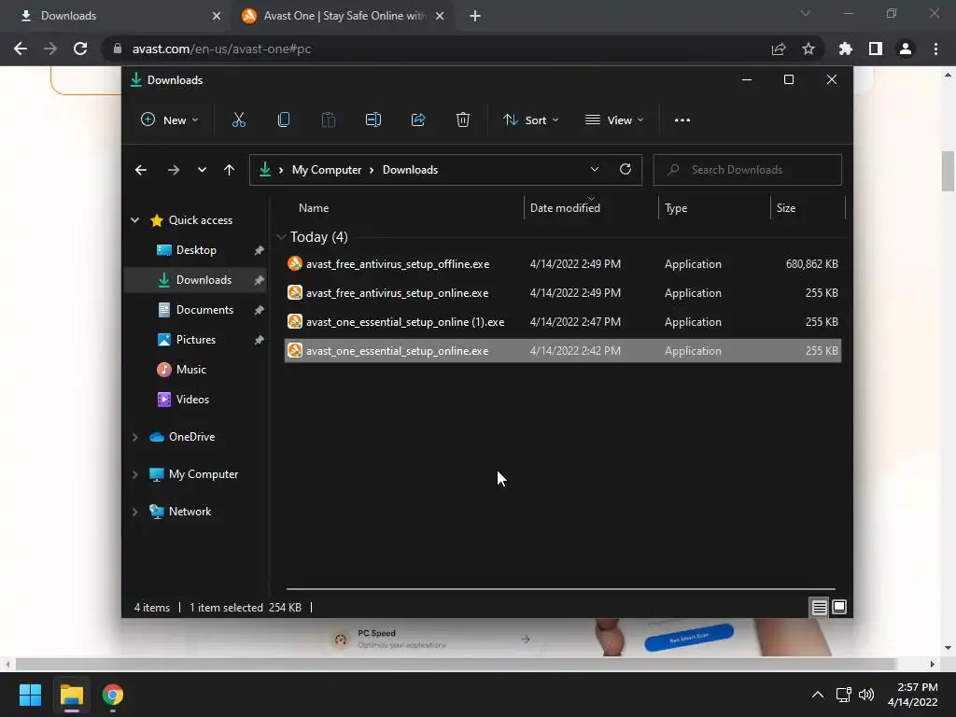Click Chrome icon on taskbar

(x=113, y=695)
